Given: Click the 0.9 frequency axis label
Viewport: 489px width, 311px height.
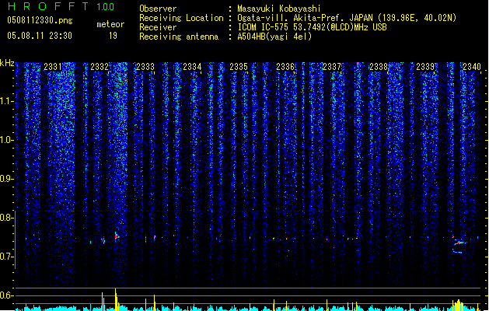Looking at the screenshot, I should click(x=7, y=179).
